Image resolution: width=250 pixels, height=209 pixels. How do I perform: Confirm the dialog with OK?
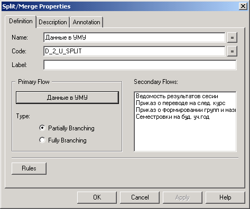(x=97, y=197)
